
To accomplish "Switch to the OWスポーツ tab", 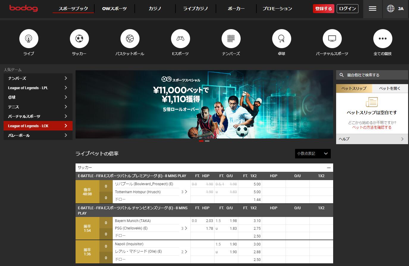I will click(115, 9).
